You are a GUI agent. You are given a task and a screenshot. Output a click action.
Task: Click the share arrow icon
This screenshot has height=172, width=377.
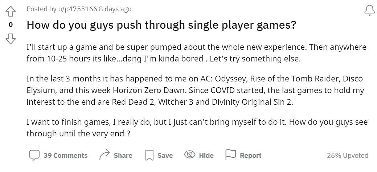[x=104, y=155]
